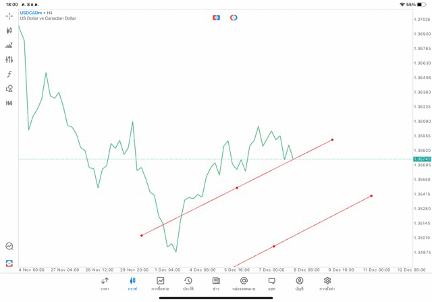432x302 pixels.
Task: Tap the current price label 1.35741
Action: tap(421, 159)
